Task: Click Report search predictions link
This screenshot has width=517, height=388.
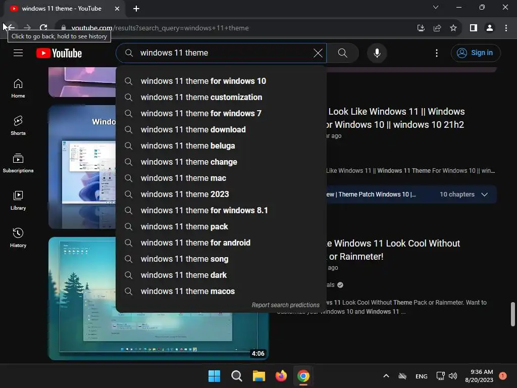Action: point(286,305)
